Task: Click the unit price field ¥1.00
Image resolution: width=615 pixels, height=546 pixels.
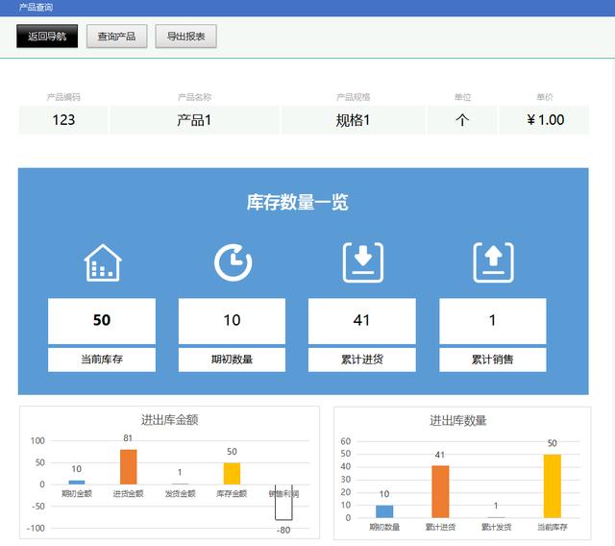Action: tap(544, 120)
